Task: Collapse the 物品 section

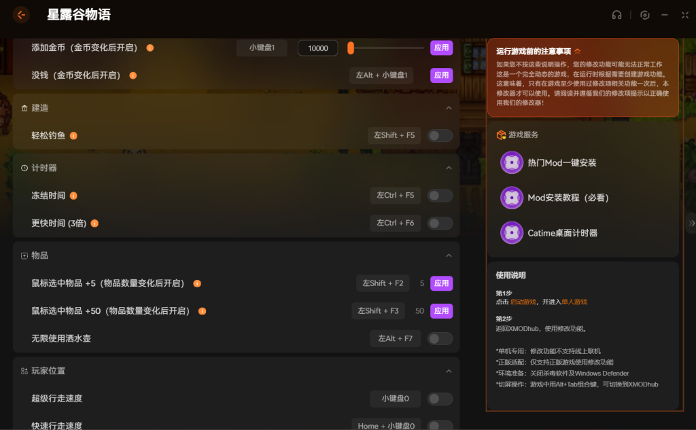Action: (449, 255)
